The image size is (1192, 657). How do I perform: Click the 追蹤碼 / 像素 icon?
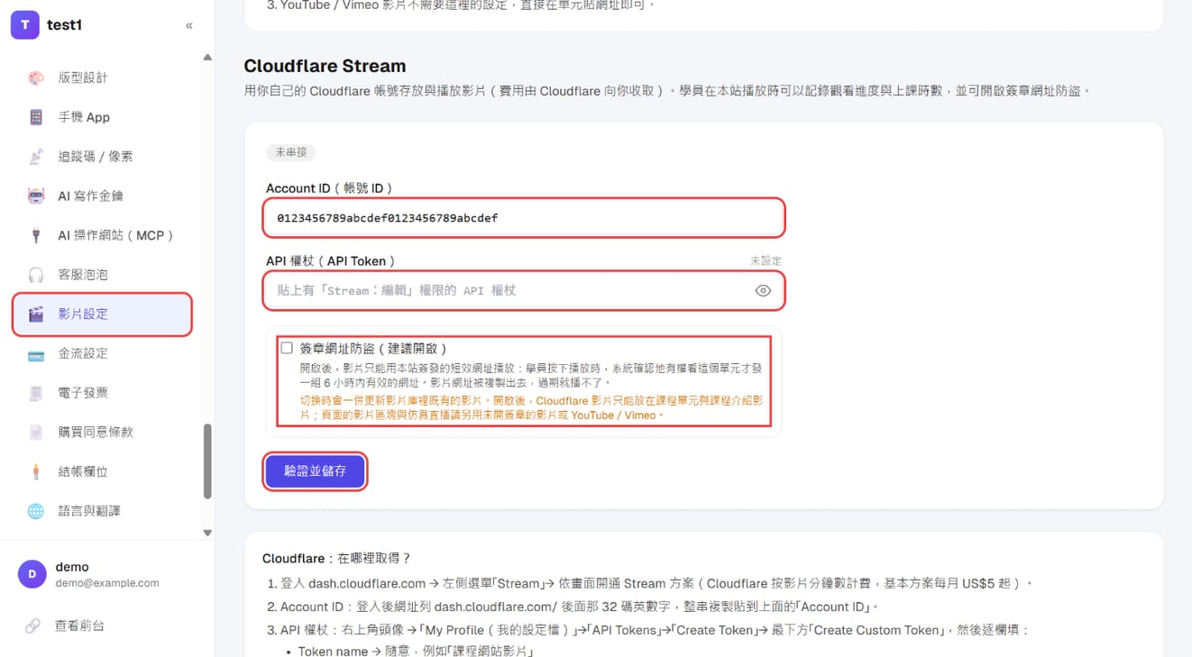[36, 157]
